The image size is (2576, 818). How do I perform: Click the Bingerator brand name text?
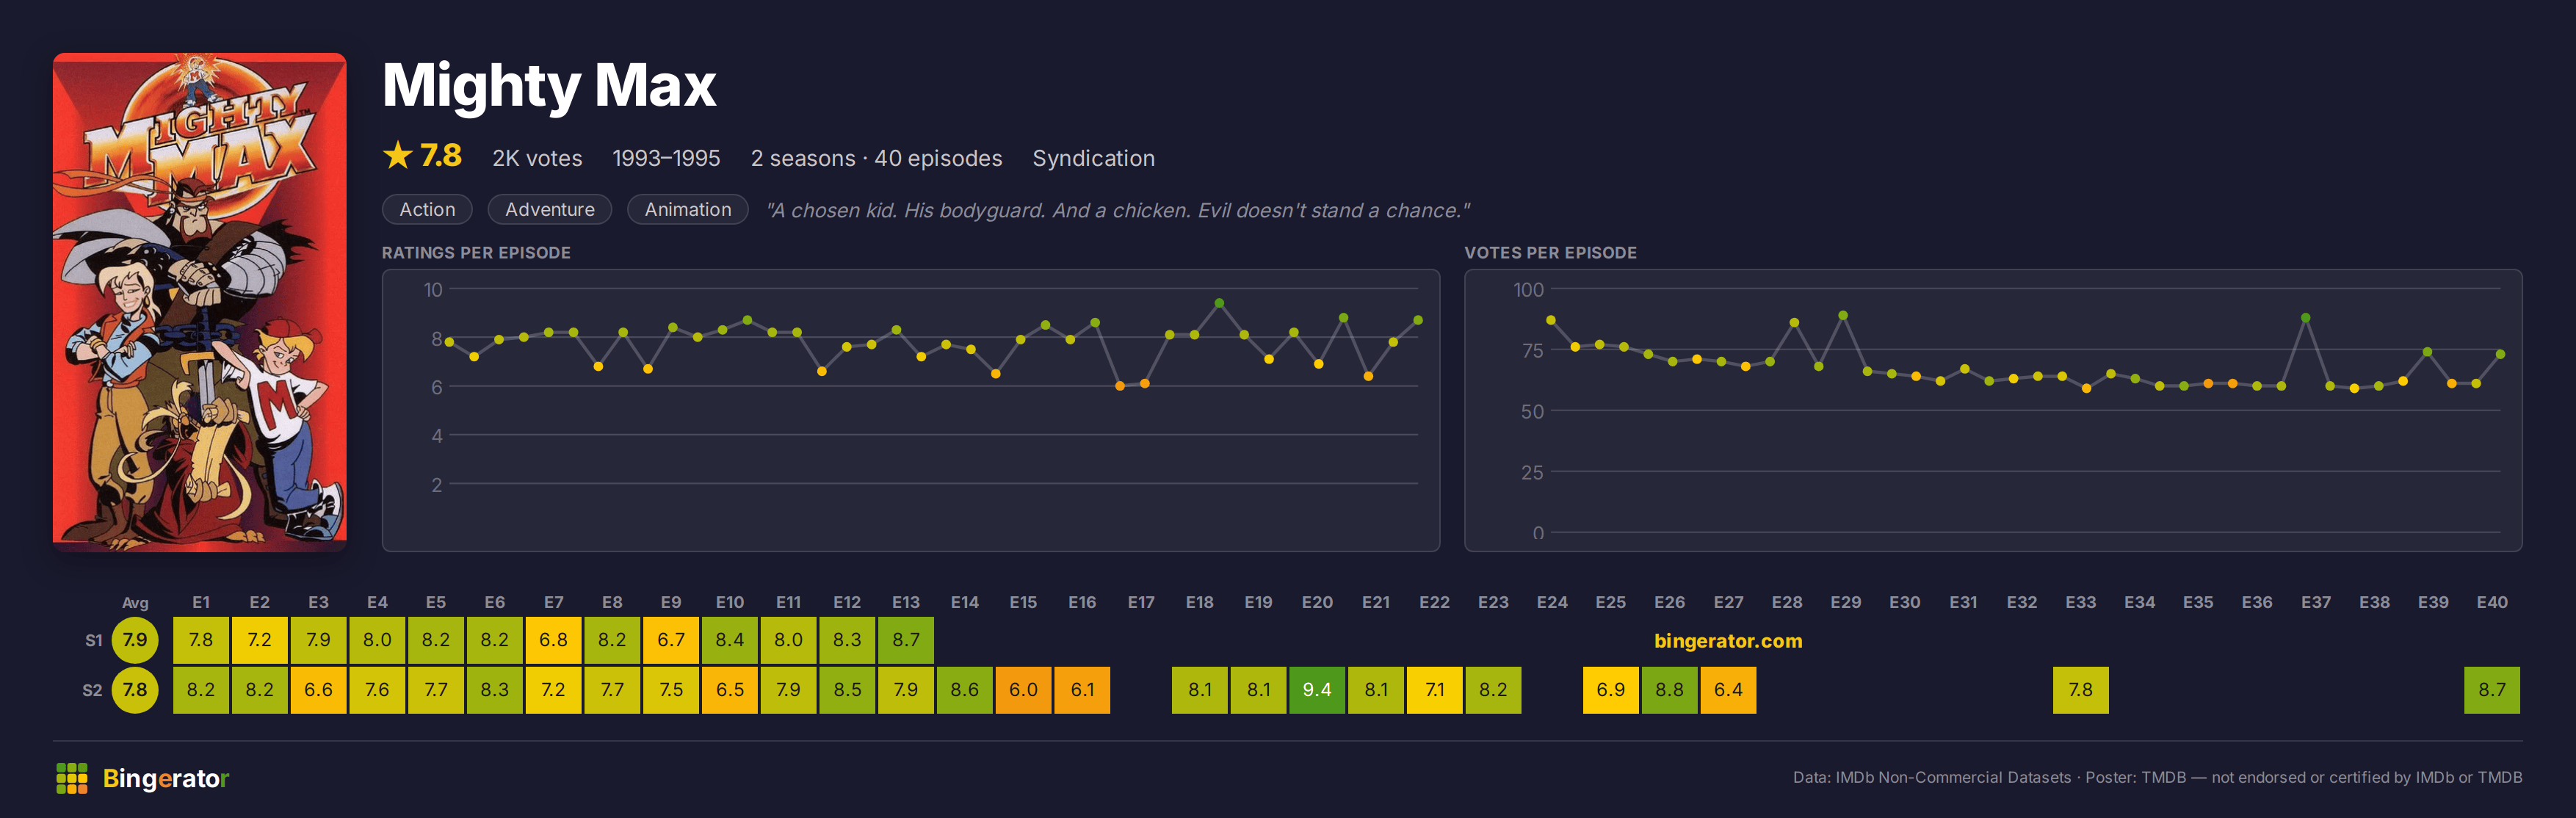tap(166, 778)
